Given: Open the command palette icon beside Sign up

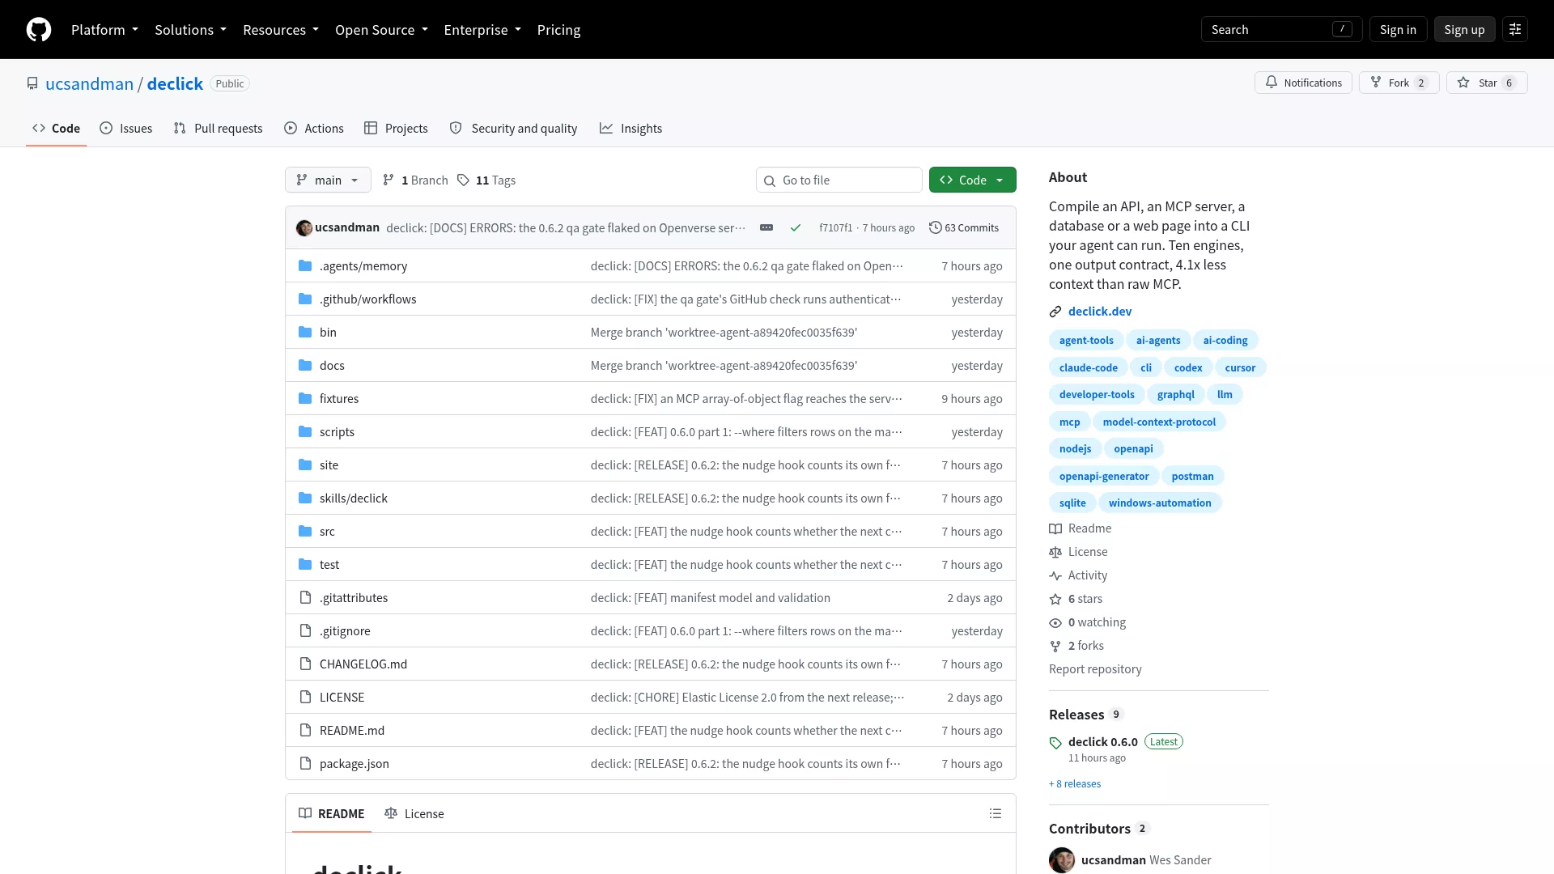Looking at the screenshot, I should click(x=1515, y=30).
